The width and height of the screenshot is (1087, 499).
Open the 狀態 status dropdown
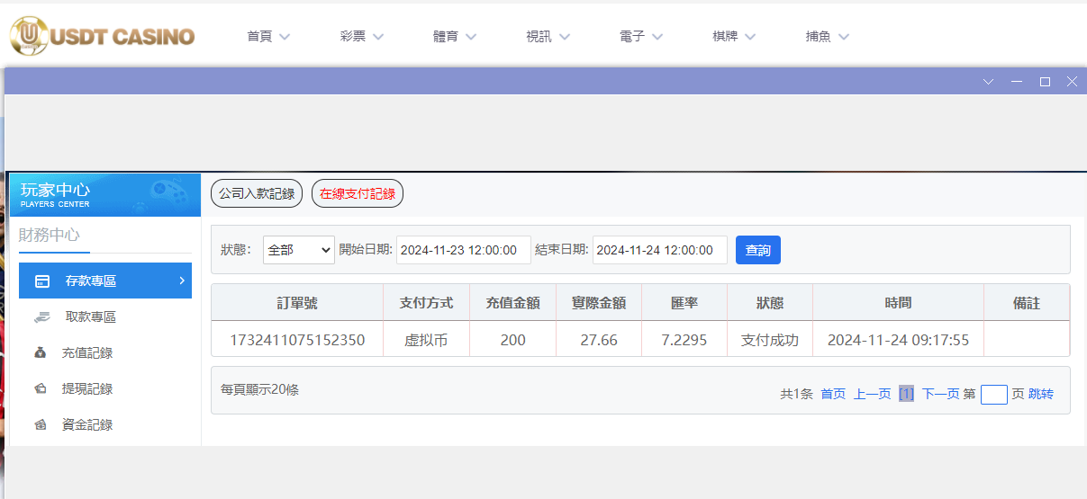click(x=298, y=250)
